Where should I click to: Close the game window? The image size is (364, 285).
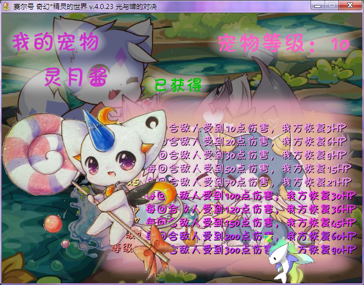[x=350, y=5]
